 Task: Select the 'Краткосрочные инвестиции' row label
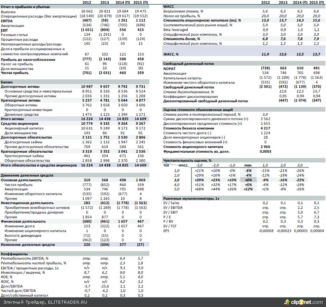[x=29, y=110]
